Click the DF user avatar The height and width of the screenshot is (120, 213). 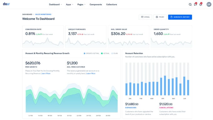click(209, 4)
